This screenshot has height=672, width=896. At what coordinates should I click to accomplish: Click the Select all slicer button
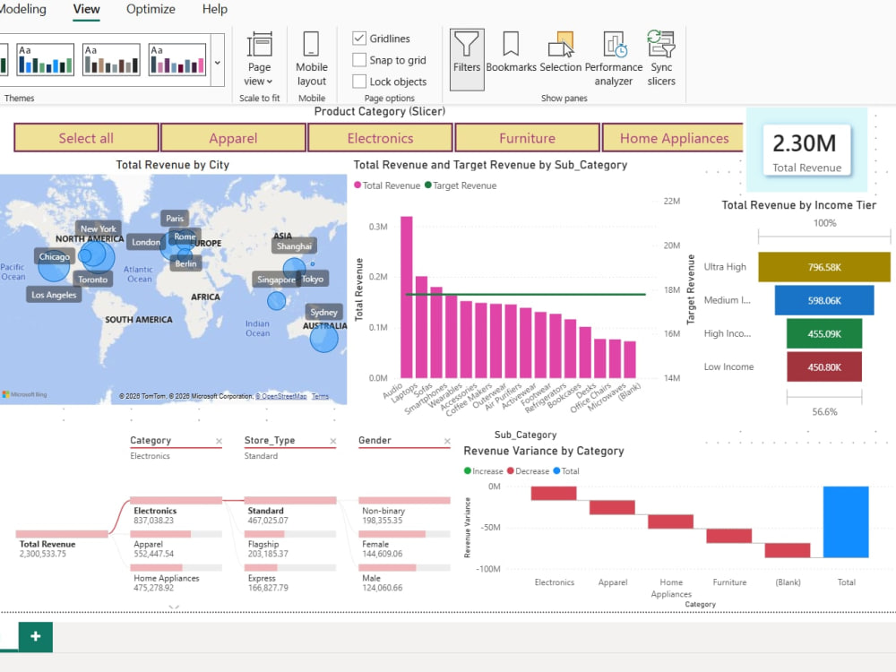coord(86,138)
